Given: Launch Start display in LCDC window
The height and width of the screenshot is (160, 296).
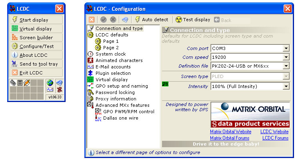Looking at the screenshot, I should pos(36,20).
